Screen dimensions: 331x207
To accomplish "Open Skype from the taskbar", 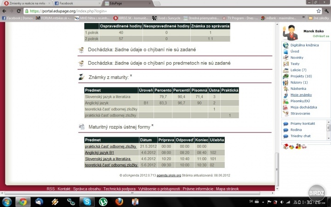I will pyautogui.click(x=87, y=202).
